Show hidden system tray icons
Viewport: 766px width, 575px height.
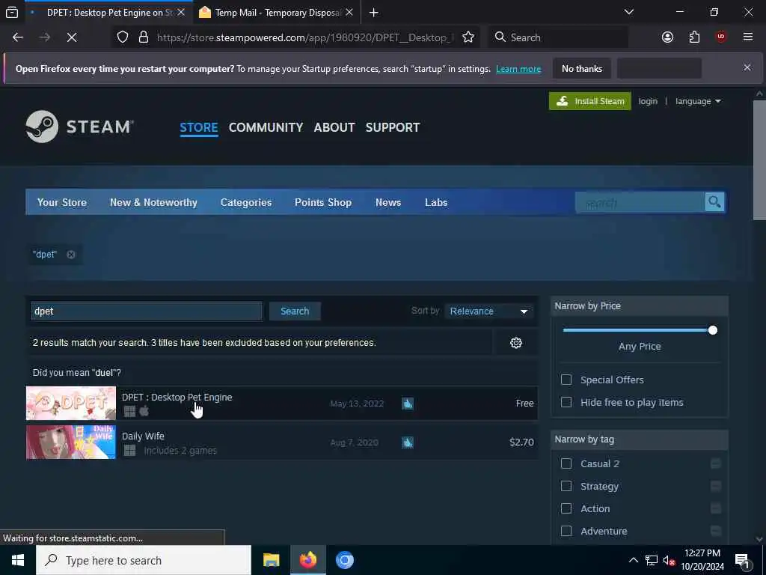[x=633, y=560]
